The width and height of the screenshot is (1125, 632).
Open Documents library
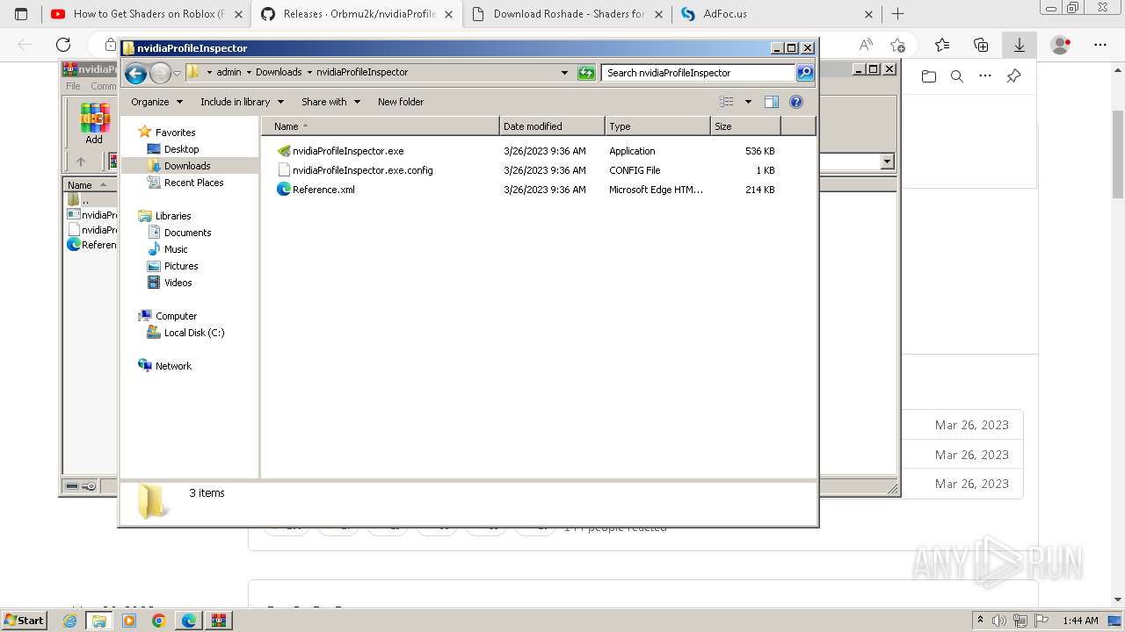[187, 233]
